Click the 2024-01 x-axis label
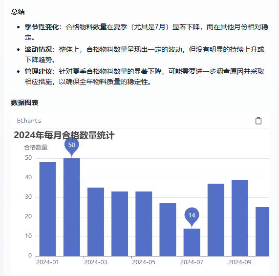Screen dimensions: 279x276 (47, 262)
